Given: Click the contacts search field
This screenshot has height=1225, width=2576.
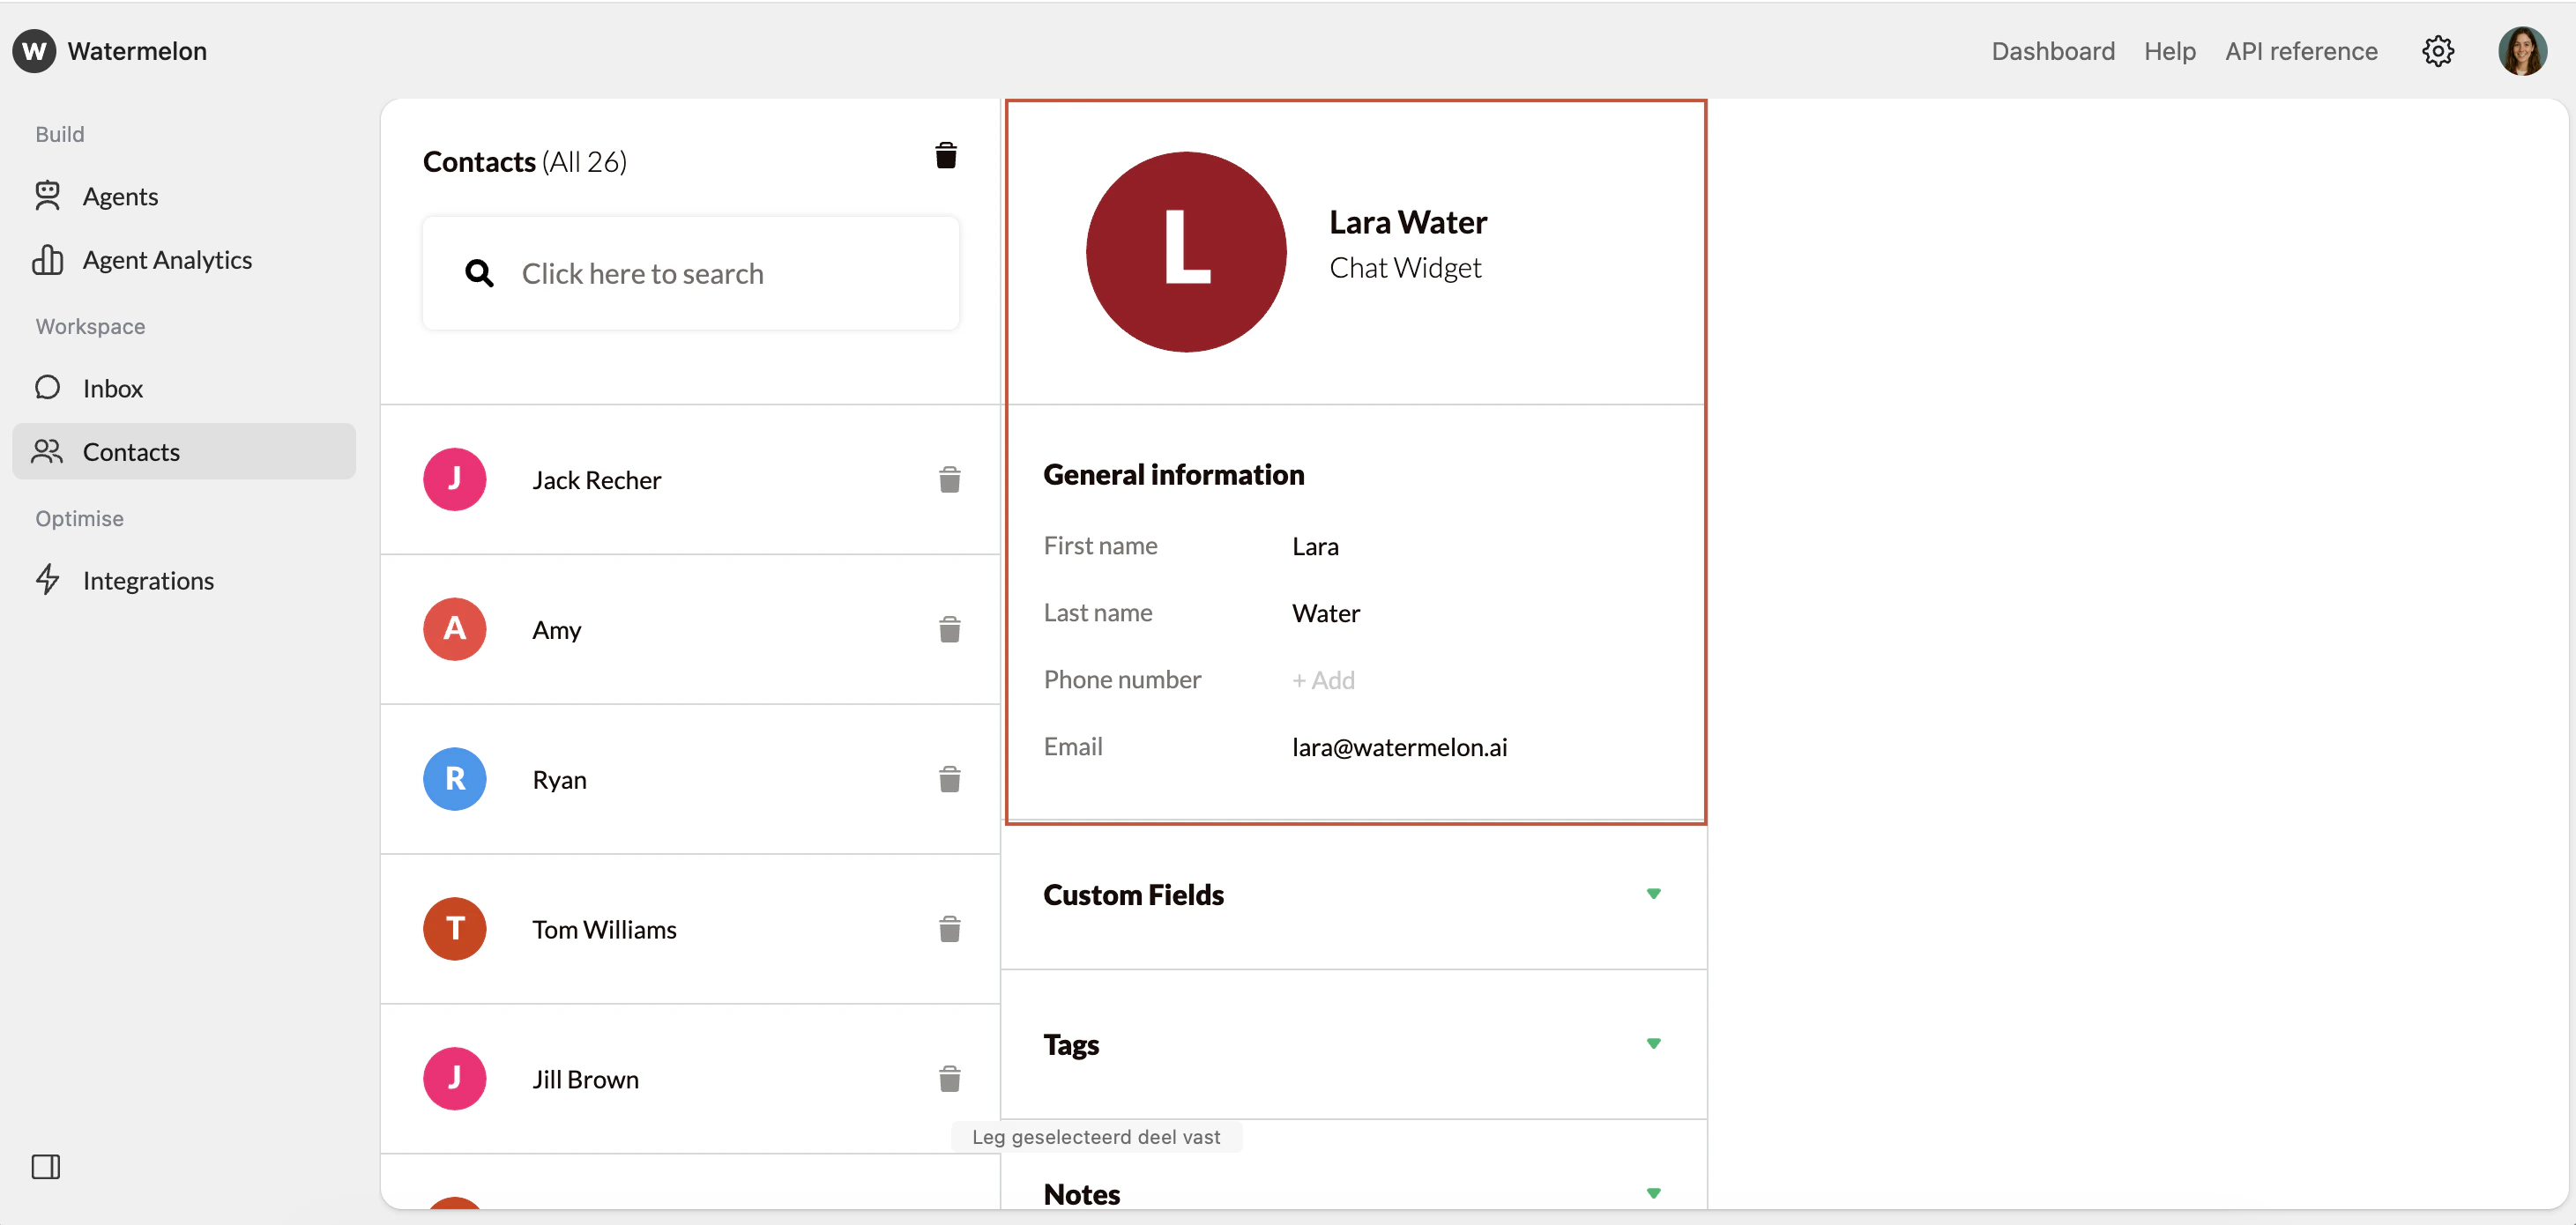Looking at the screenshot, I should [691, 273].
